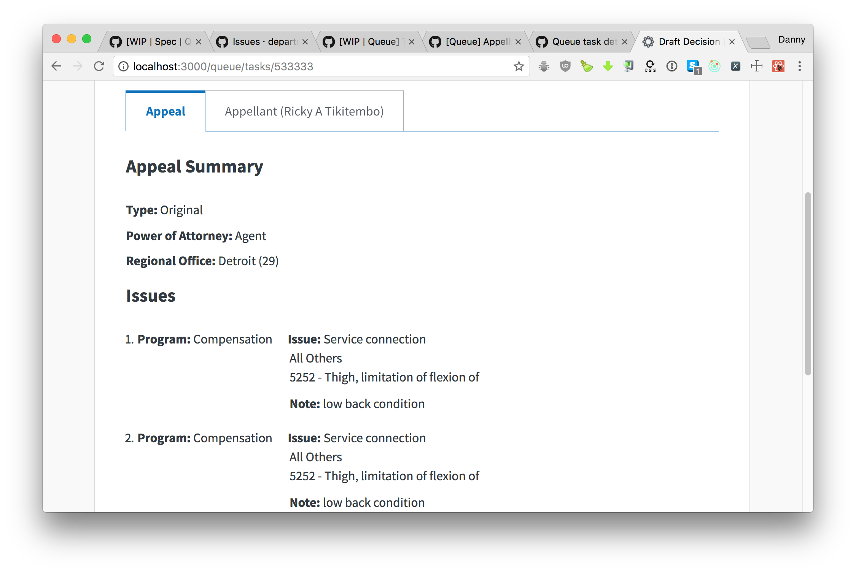This screenshot has height=573, width=856.
Task: Click issue 1 'Note: low back condition'
Action: click(x=357, y=404)
